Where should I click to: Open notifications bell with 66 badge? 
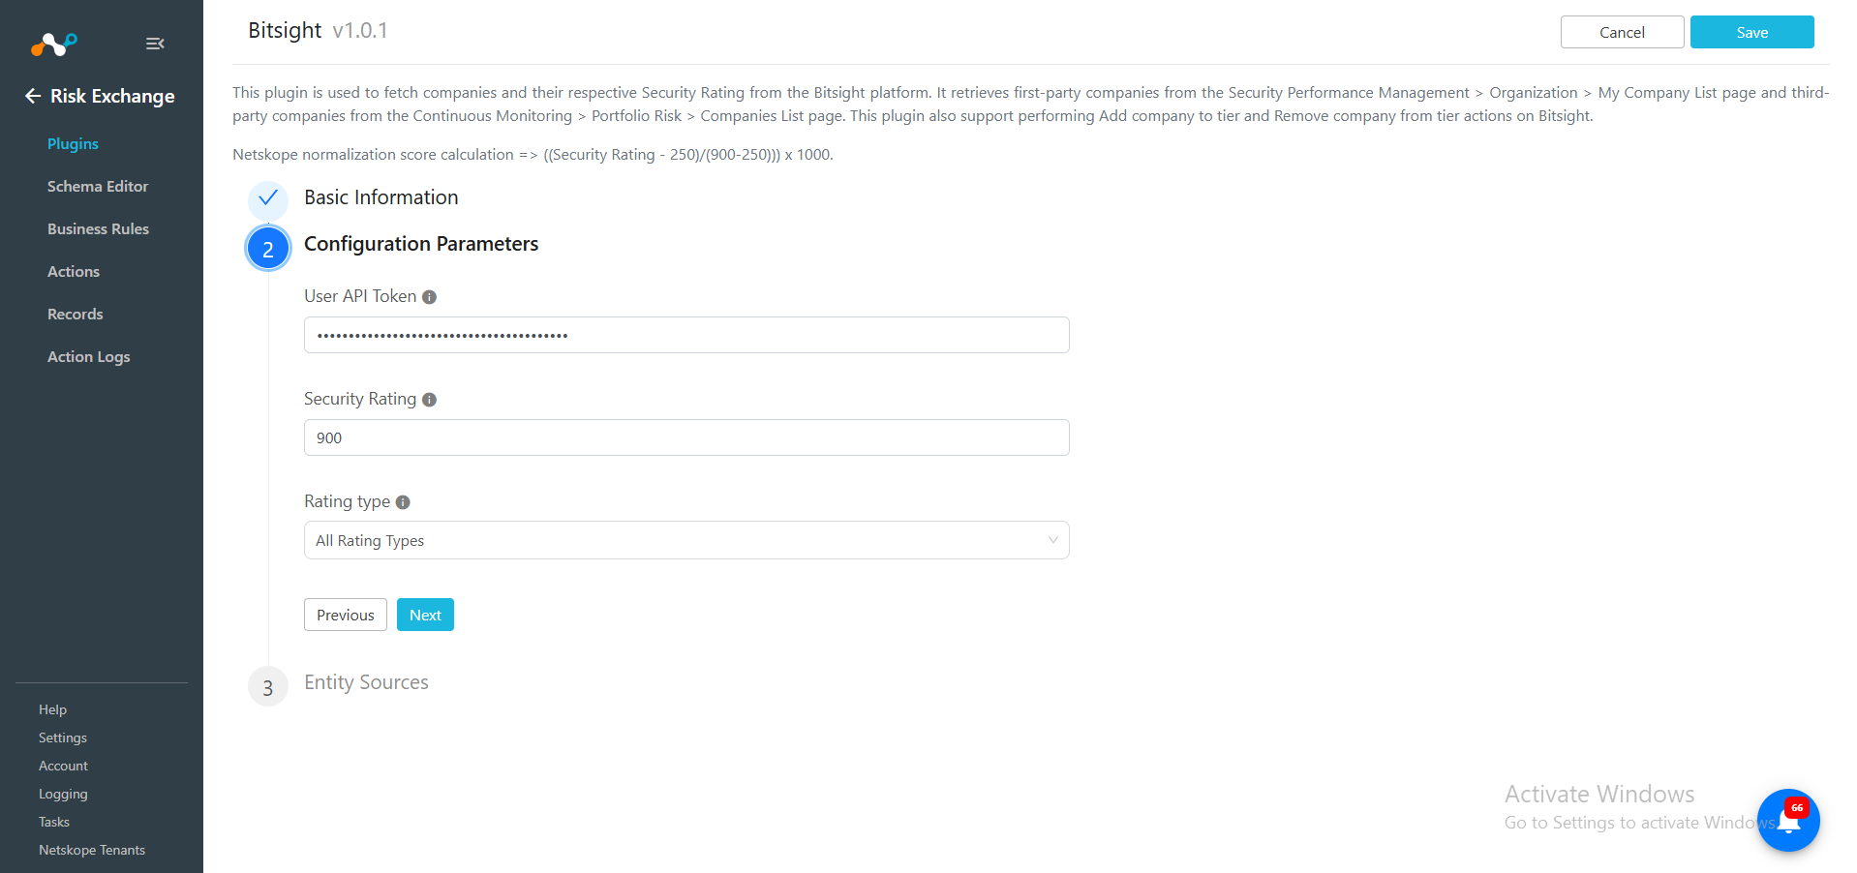(1788, 821)
